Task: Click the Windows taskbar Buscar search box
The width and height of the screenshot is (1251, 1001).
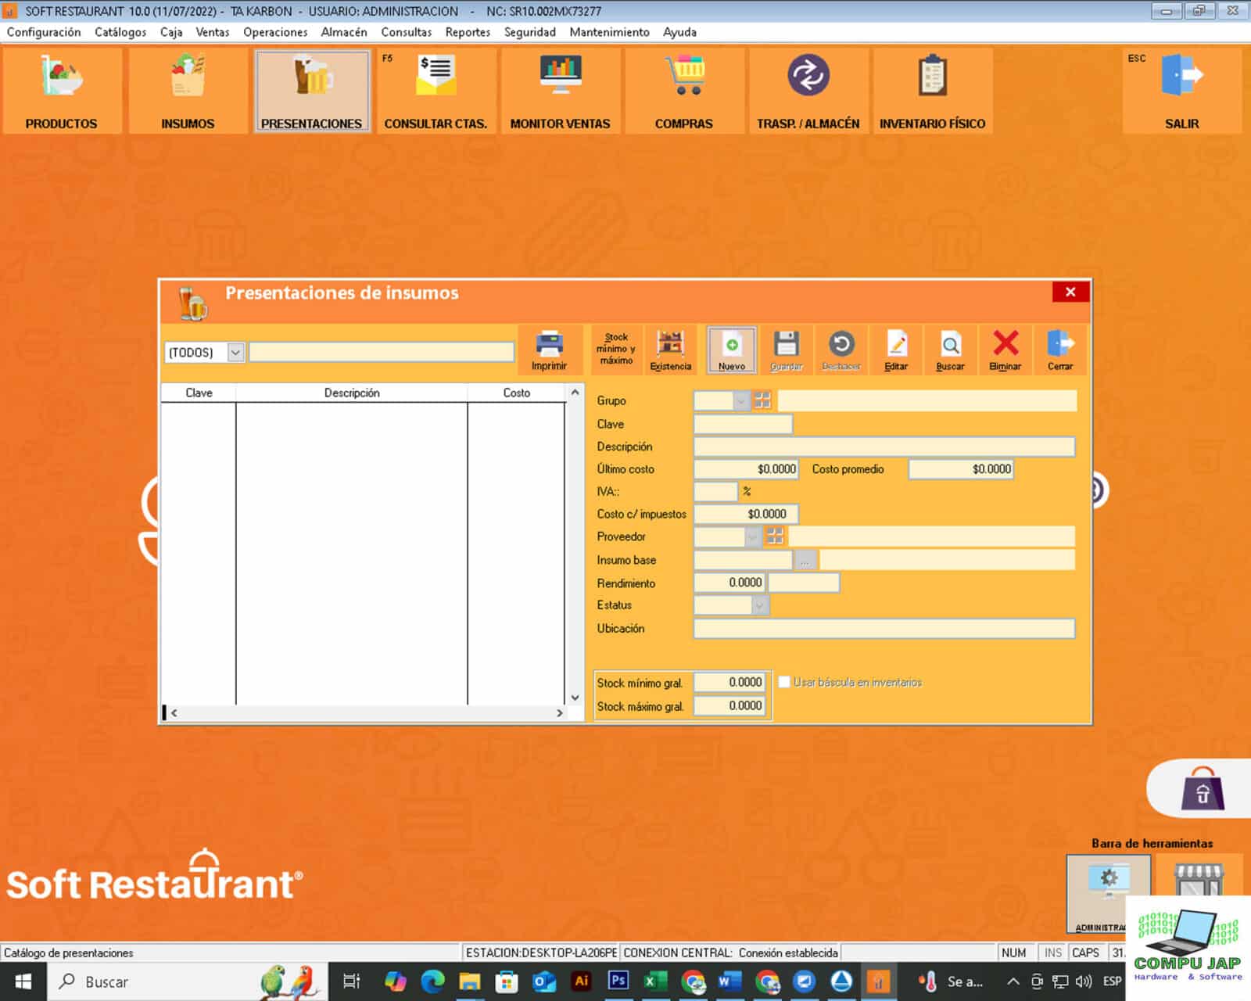Action: click(188, 981)
